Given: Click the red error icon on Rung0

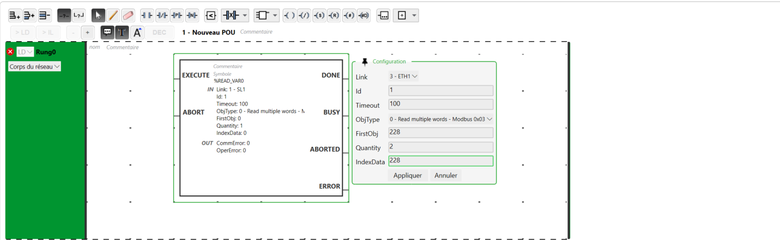Looking at the screenshot, I should pos(10,52).
